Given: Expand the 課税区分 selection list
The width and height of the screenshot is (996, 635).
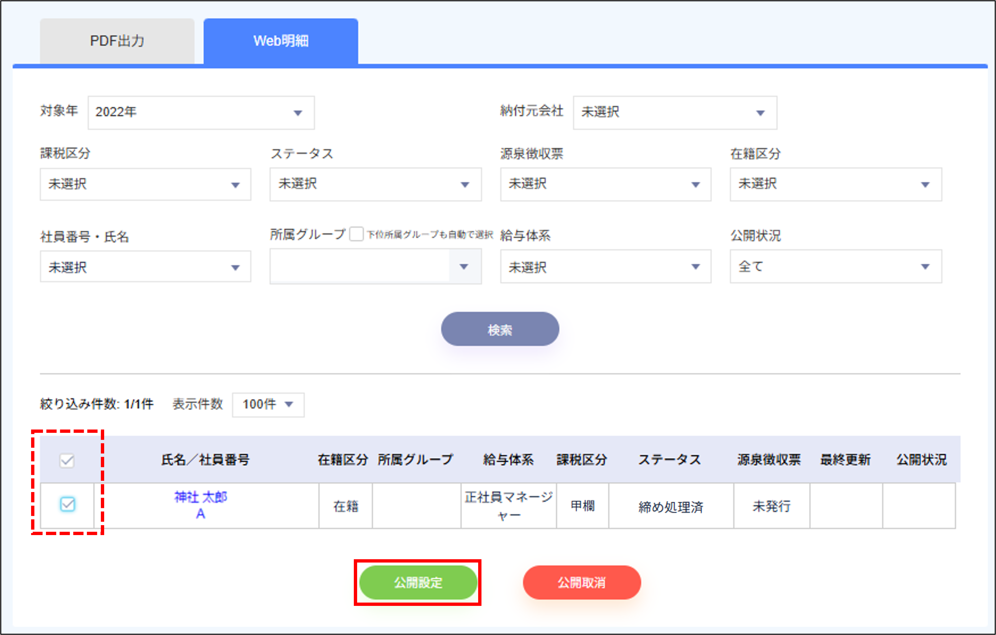Looking at the screenshot, I should pyautogui.click(x=145, y=185).
